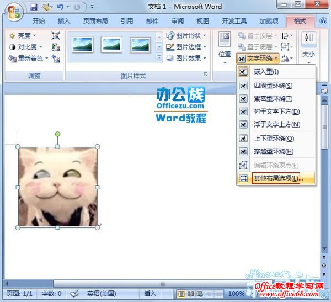Screen dimensions: 331x302
Task: Open the 引用 tab
Action: click(x=127, y=21)
